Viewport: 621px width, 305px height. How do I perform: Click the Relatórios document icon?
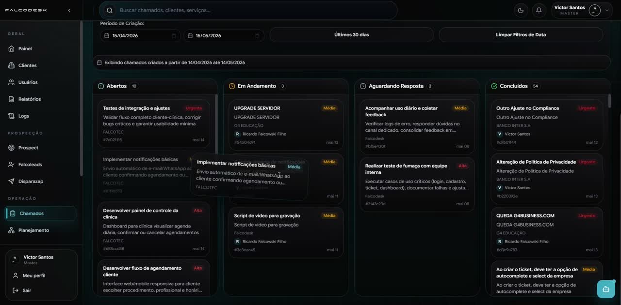tap(12, 99)
